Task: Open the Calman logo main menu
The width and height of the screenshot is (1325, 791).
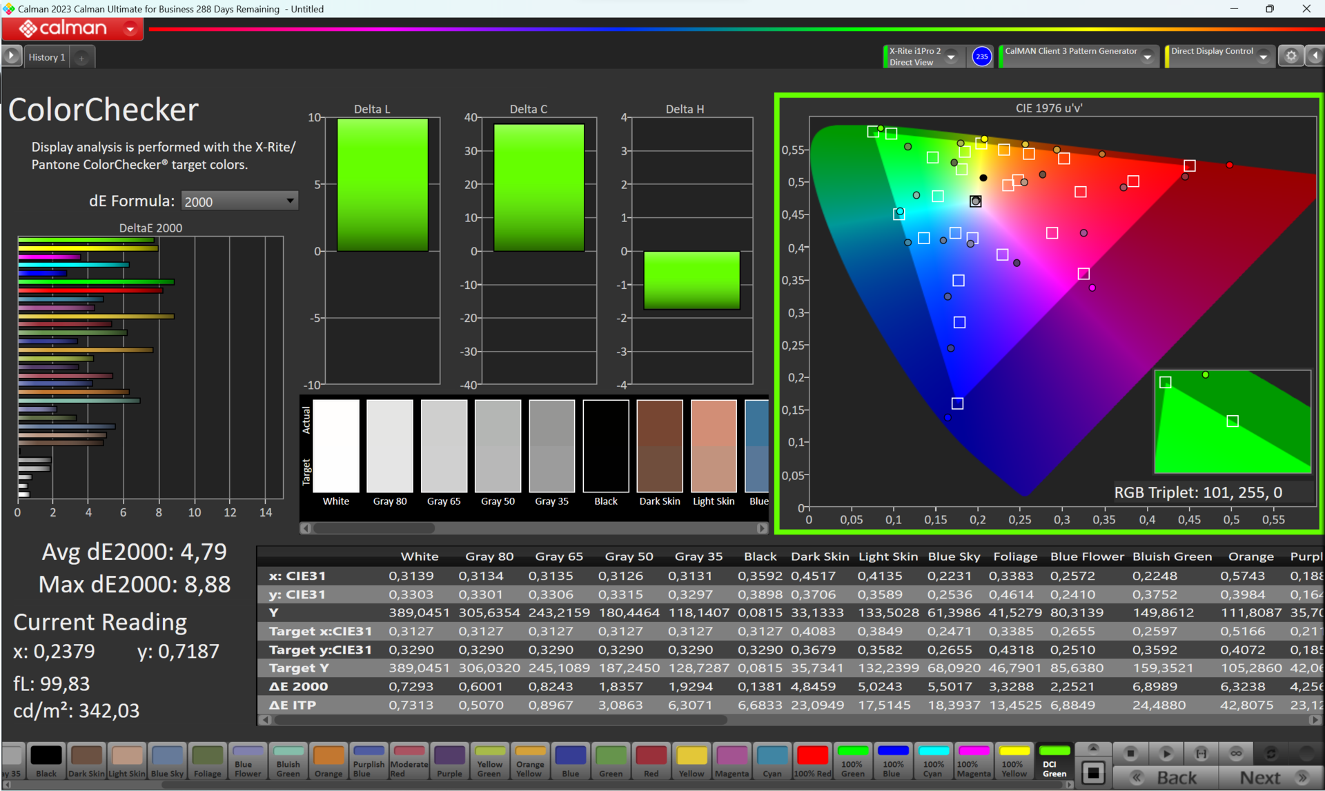Action: pyautogui.click(x=72, y=28)
